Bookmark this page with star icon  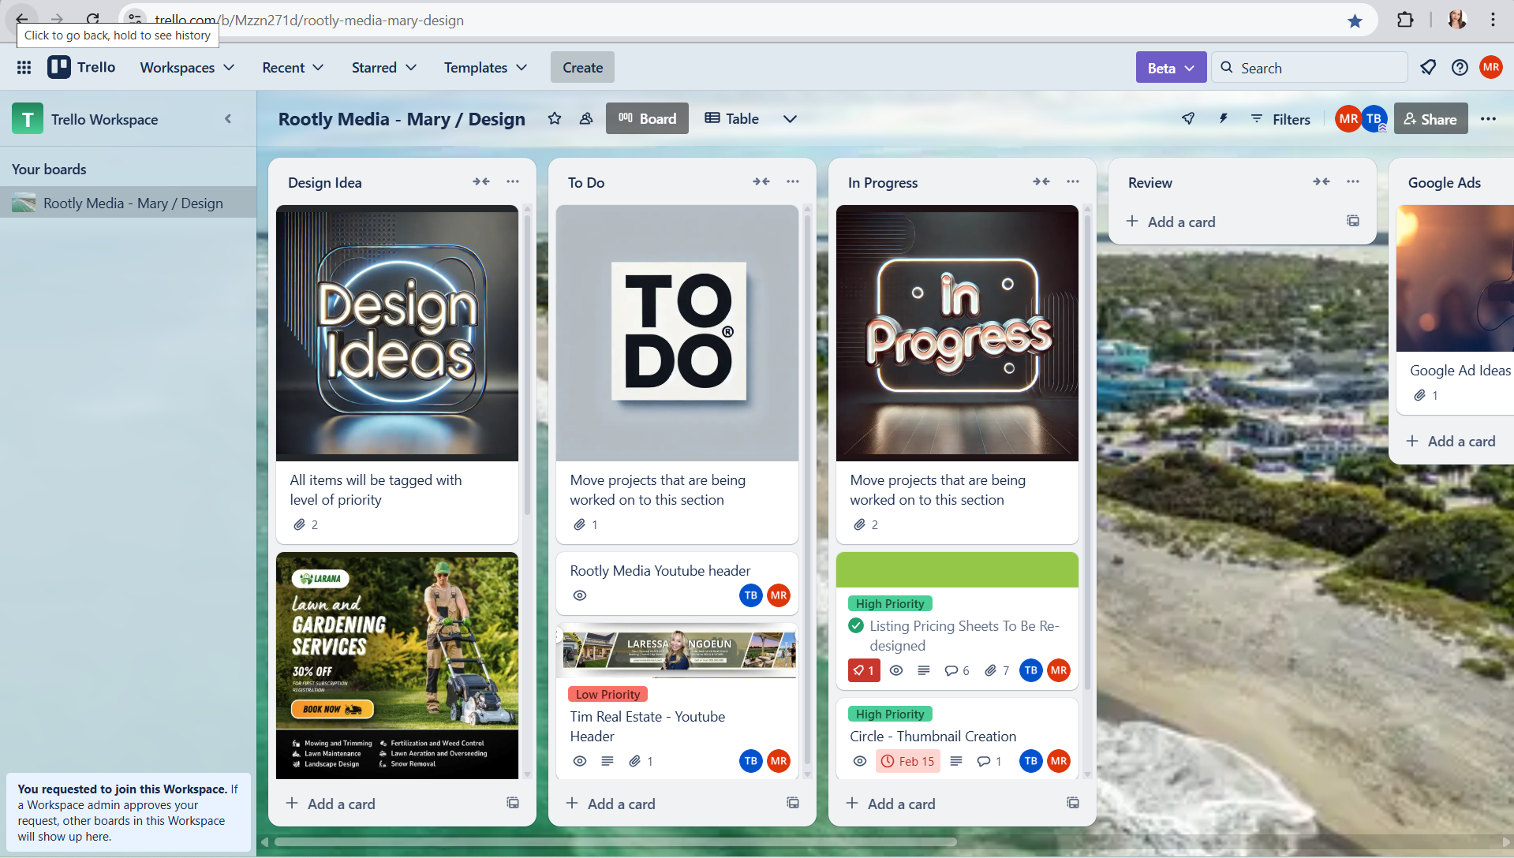click(x=1355, y=21)
